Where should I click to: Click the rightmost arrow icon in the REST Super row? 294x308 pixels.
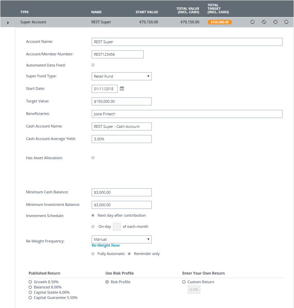click(x=286, y=22)
